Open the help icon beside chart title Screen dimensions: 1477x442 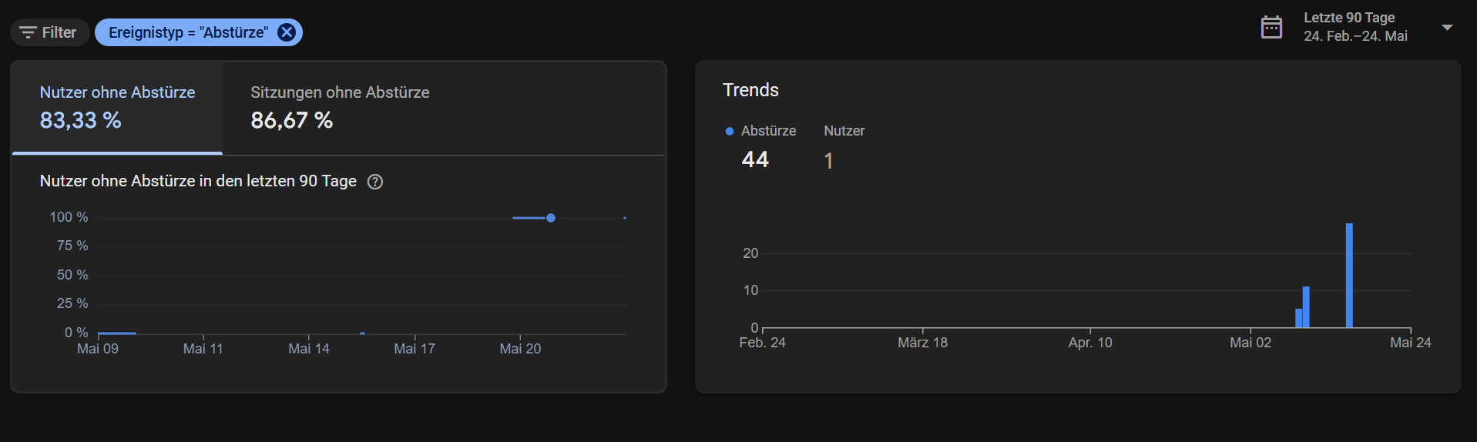click(x=375, y=182)
